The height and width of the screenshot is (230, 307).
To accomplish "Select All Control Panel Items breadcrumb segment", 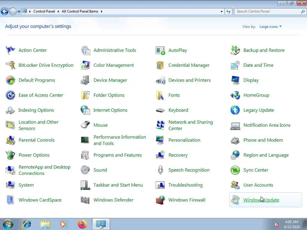I will pos(80,11).
